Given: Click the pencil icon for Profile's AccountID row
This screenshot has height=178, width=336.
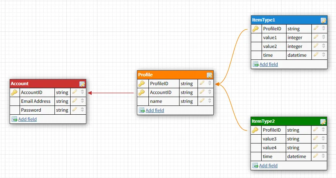Looking at the screenshot, I should point(202,92).
